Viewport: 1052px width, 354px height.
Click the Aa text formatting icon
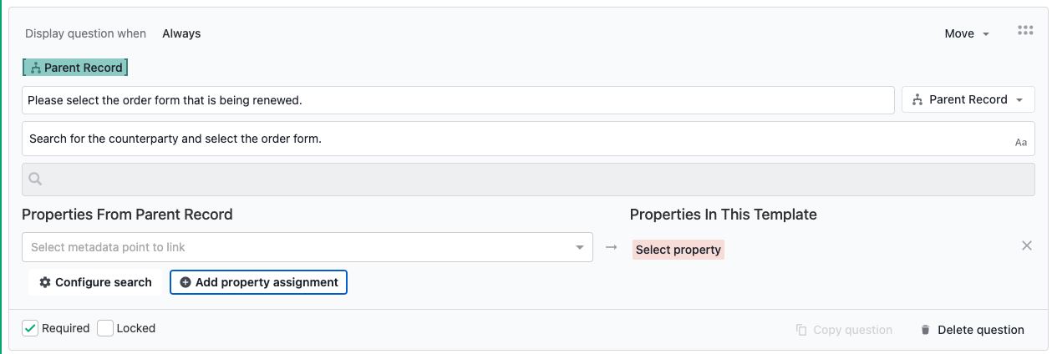click(x=1021, y=143)
